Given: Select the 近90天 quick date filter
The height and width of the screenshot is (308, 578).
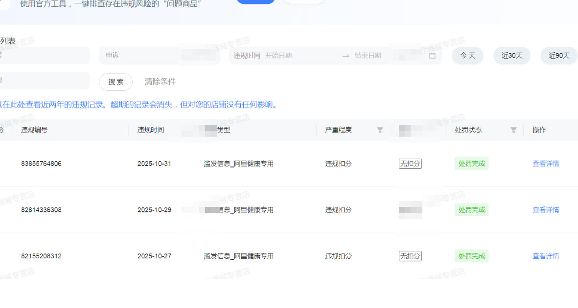Looking at the screenshot, I should 559,56.
